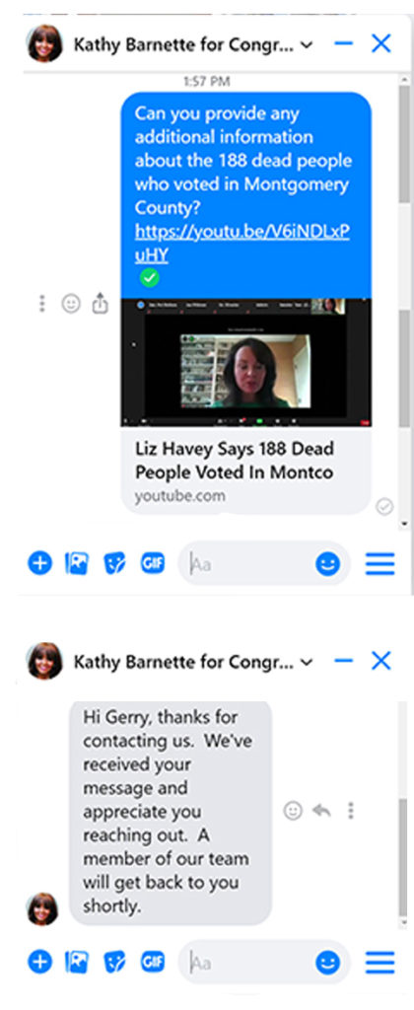Expand chat options chevron in top chat header

pos(308,44)
